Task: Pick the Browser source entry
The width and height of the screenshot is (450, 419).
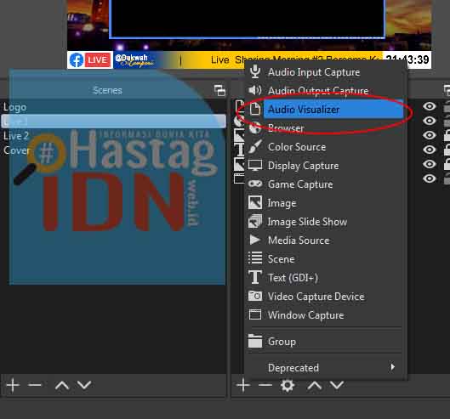Action: coord(286,128)
